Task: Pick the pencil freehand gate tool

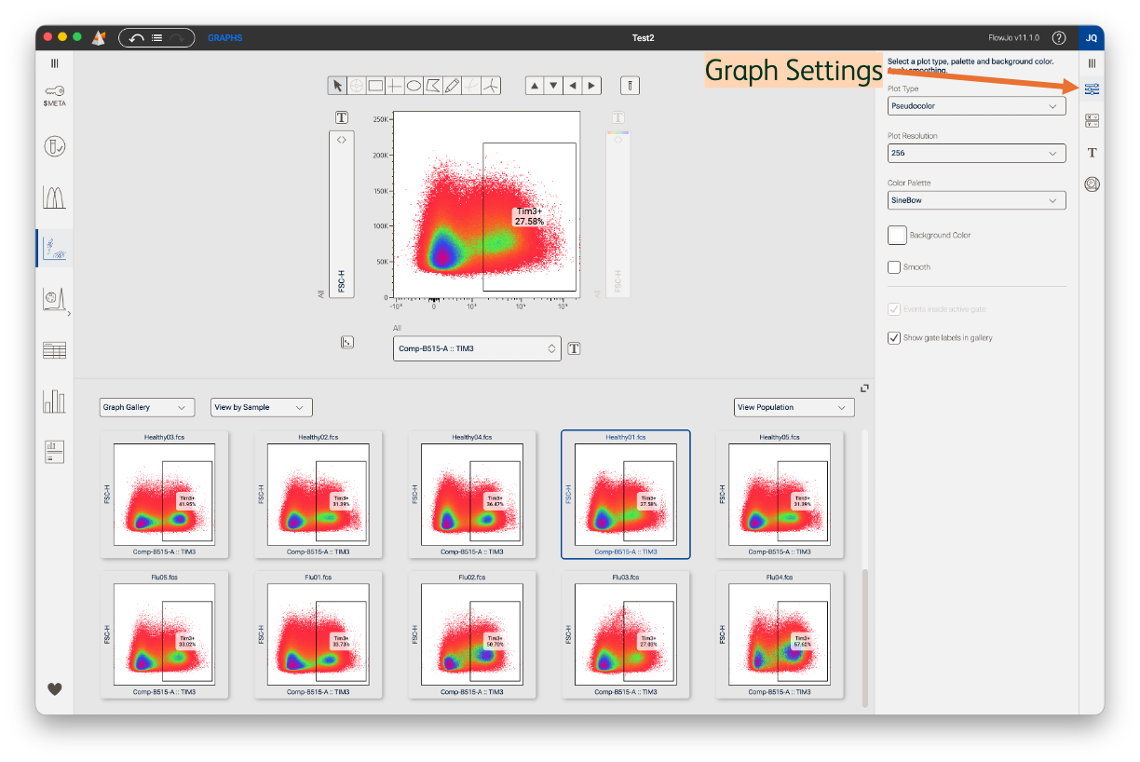Action: coord(453,86)
